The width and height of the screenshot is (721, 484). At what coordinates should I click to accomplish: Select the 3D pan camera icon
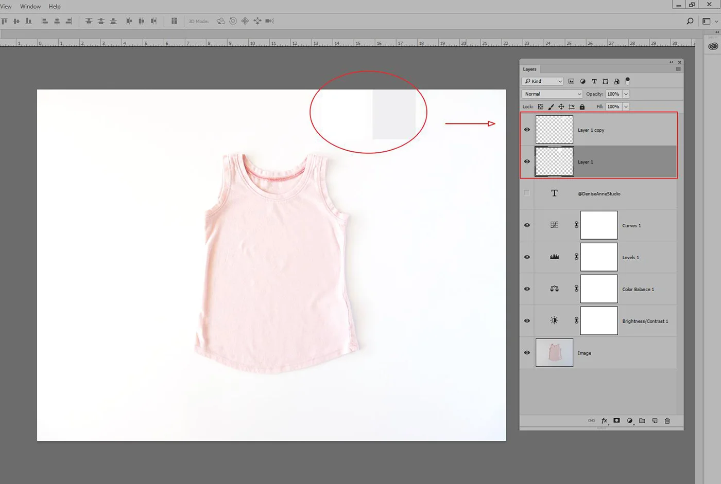245,21
